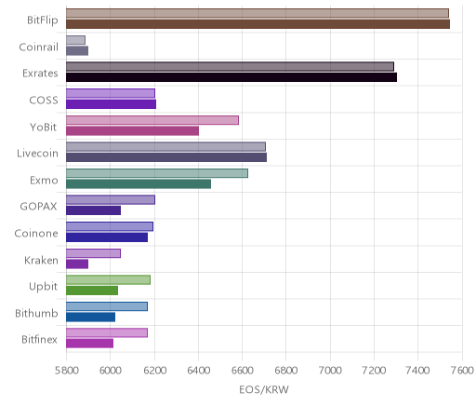This screenshot has height=406, width=476.
Task: Click the dark green Exmo bar
Action: pos(139,183)
